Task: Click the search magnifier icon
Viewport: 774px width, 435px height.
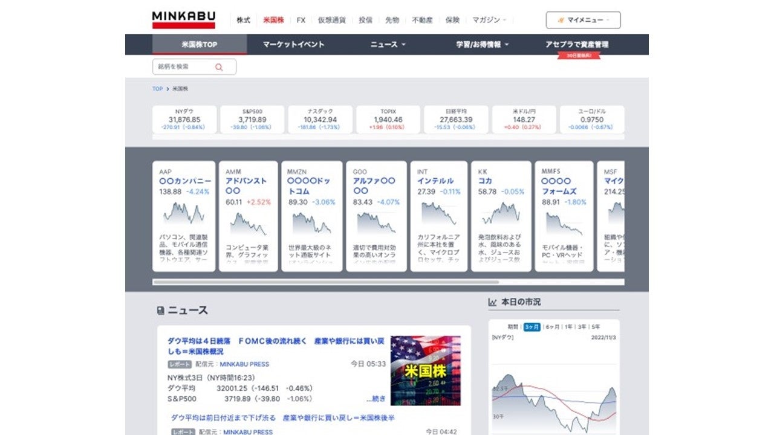Action: click(x=219, y=67)
